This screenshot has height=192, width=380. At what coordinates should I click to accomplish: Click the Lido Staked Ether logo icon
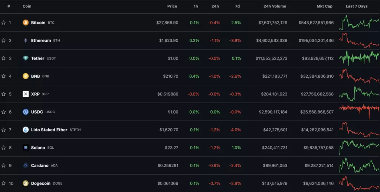coord(26,130)
